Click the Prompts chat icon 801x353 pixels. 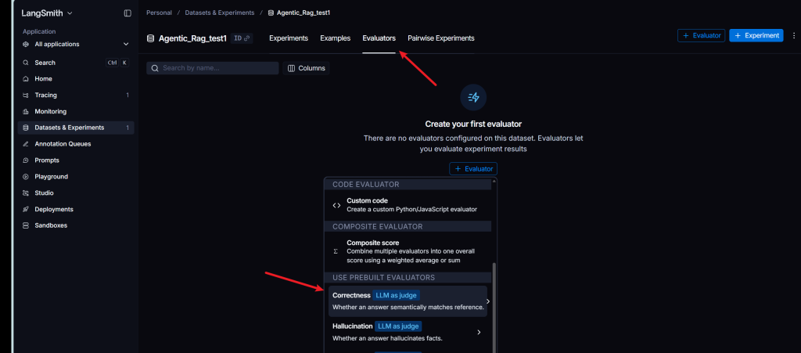(x=26, y=160)
